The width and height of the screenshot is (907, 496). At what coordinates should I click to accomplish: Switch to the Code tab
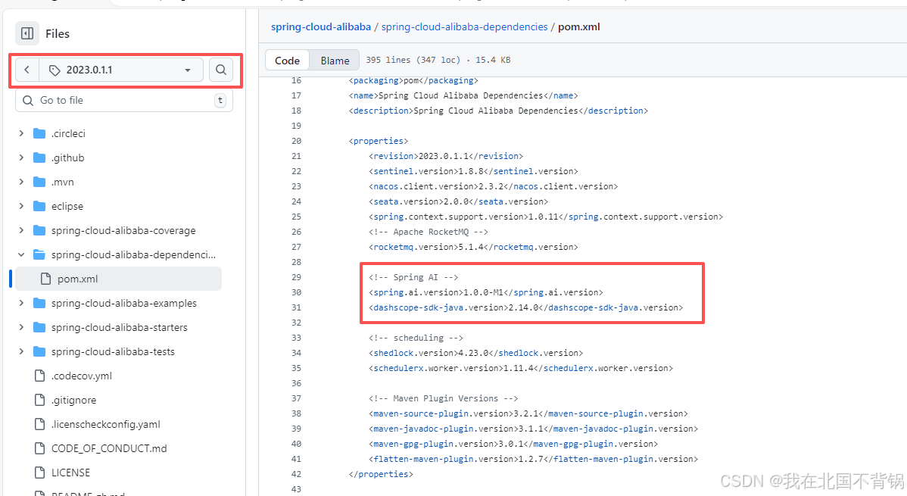click(x=288, y=60)
